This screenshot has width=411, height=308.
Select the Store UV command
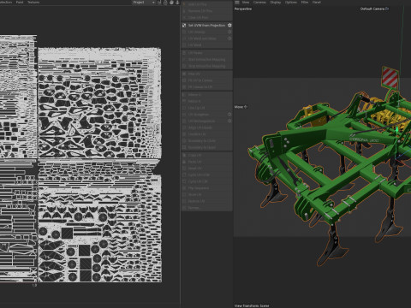(x=207, y=195)
